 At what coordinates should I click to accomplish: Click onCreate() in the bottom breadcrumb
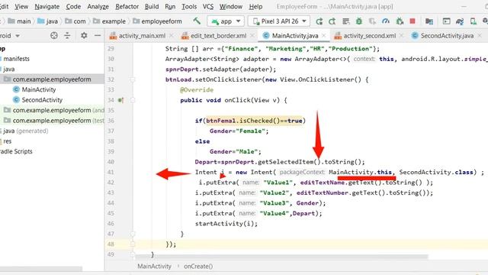(x=198, y=267)
